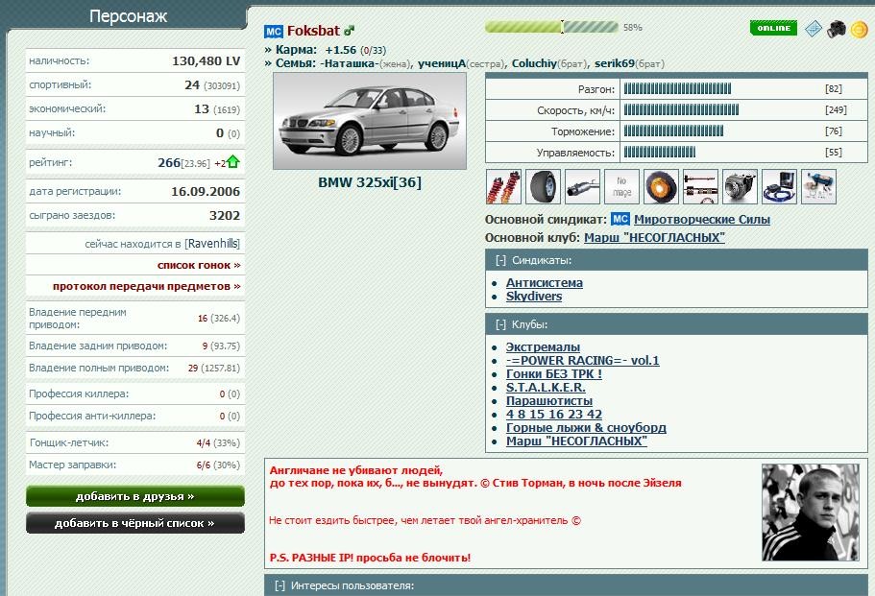Click the Foksbat username
Viewport: 875px width, 596px height.
point(313,31)
